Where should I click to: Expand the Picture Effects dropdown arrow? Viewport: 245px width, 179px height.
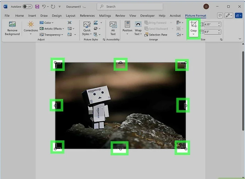coord(99,29)
